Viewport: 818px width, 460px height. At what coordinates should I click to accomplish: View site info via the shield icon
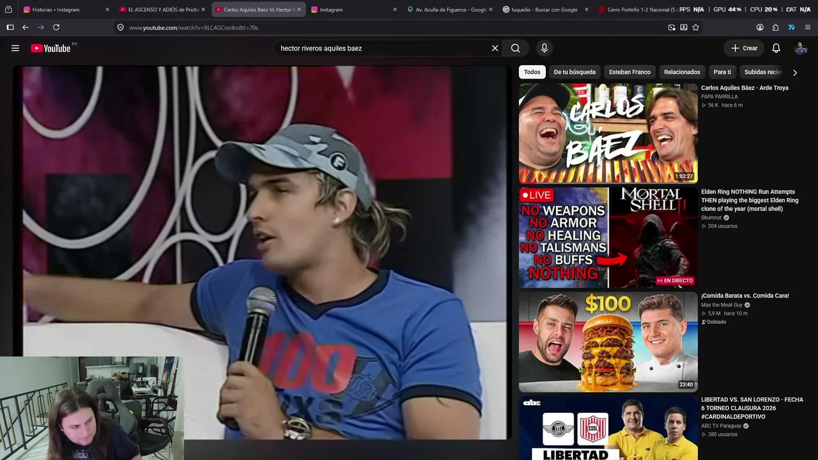coord(120,27)
